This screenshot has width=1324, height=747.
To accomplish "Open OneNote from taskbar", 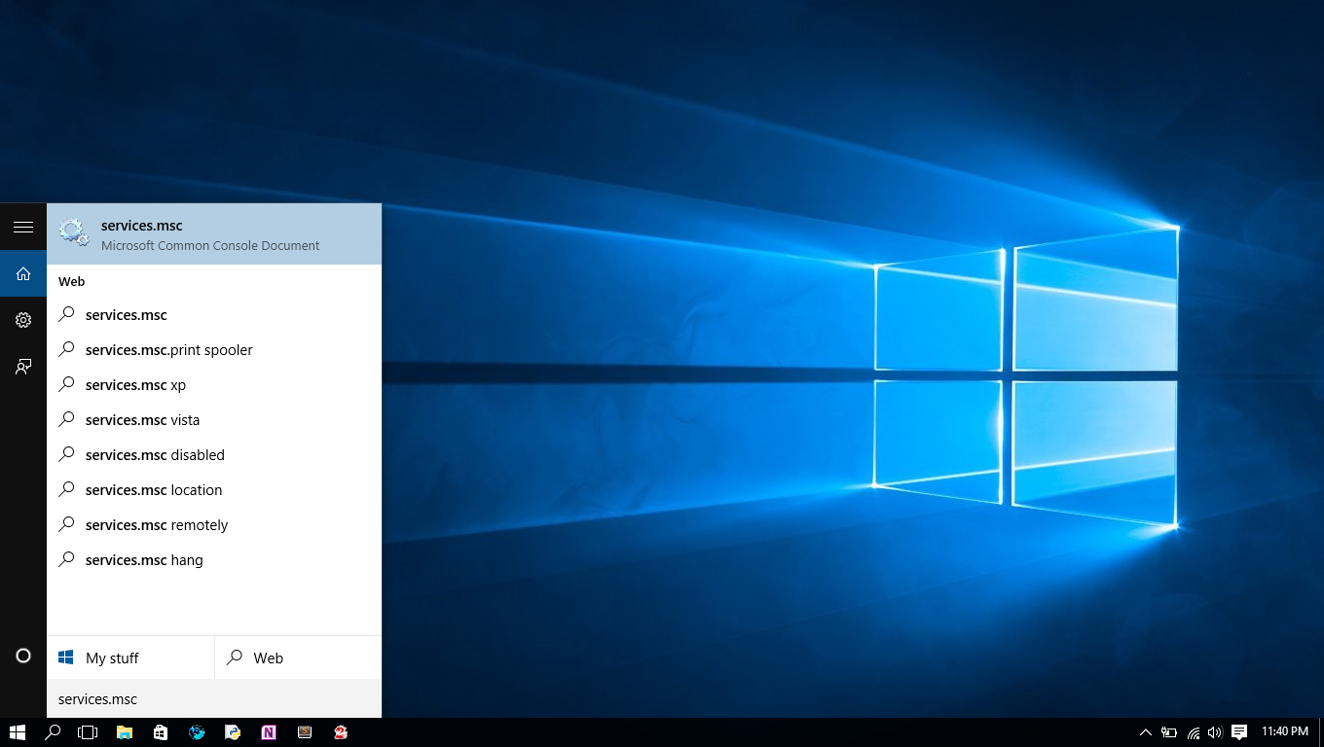I will pyautogui.click(x=269, y=732).
